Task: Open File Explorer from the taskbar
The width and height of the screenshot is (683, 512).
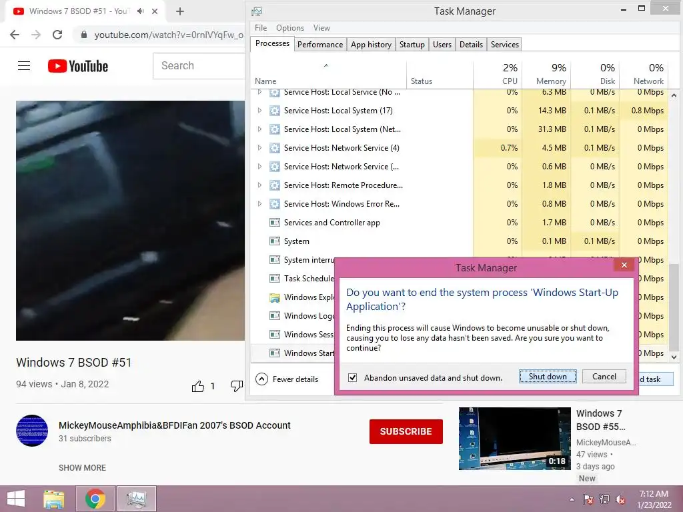Action: tap(54, 499)
